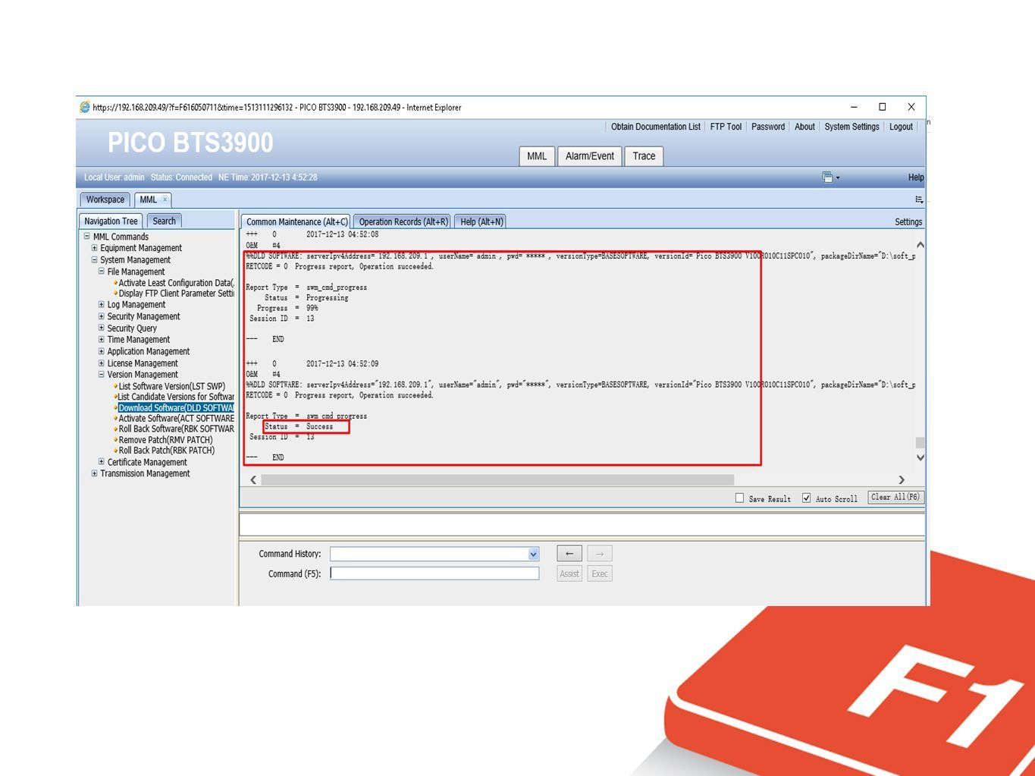This screenshot has width=1035, height=776.
Task: Click the output scrollbar left arrow
Action: 254,479
